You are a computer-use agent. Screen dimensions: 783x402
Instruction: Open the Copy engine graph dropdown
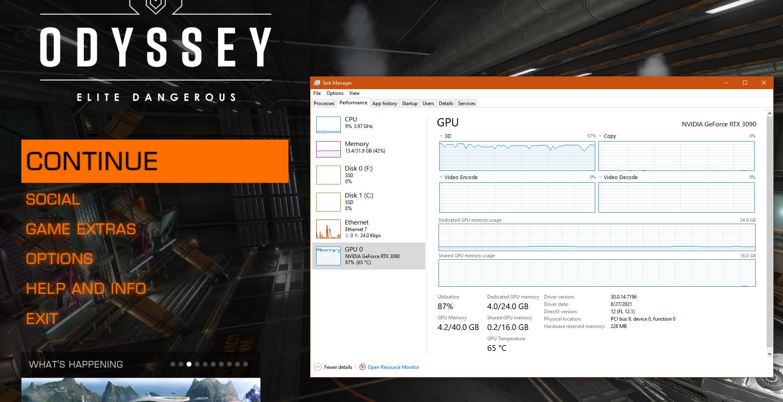point(600,136)
